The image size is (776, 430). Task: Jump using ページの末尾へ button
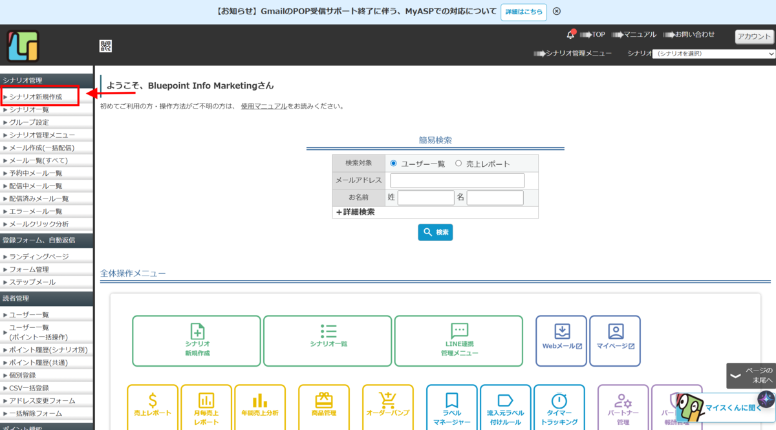pos(751,375)
